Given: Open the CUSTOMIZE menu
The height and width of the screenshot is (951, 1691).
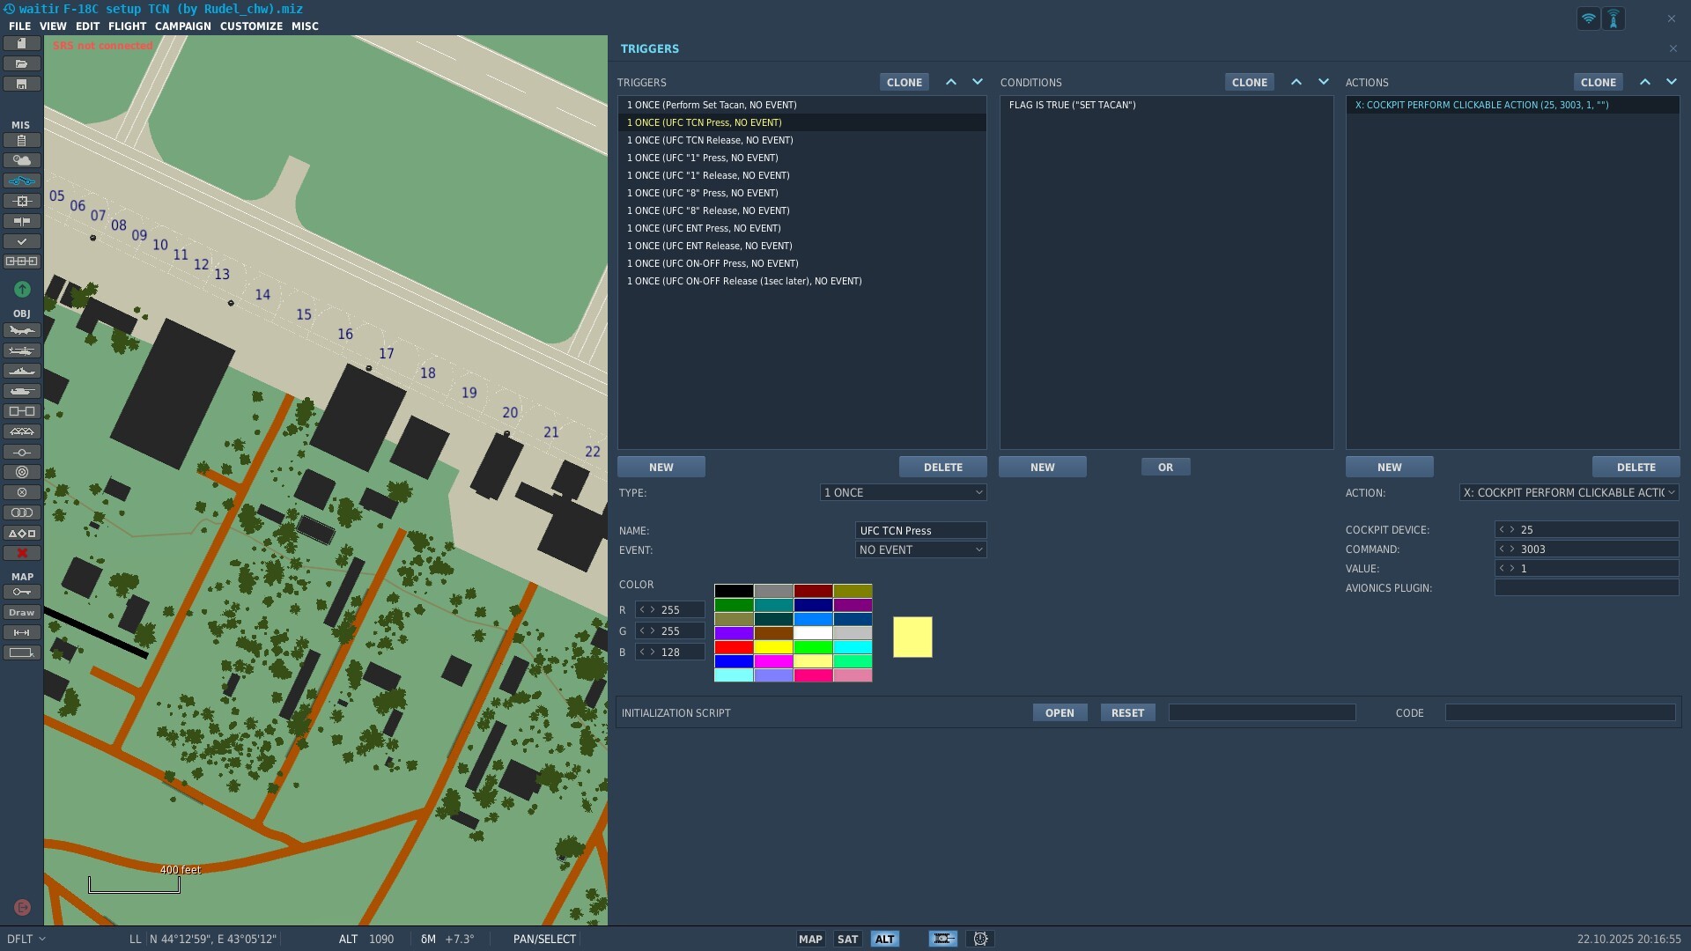Looking at the screenshot, I should click(251, 26).
